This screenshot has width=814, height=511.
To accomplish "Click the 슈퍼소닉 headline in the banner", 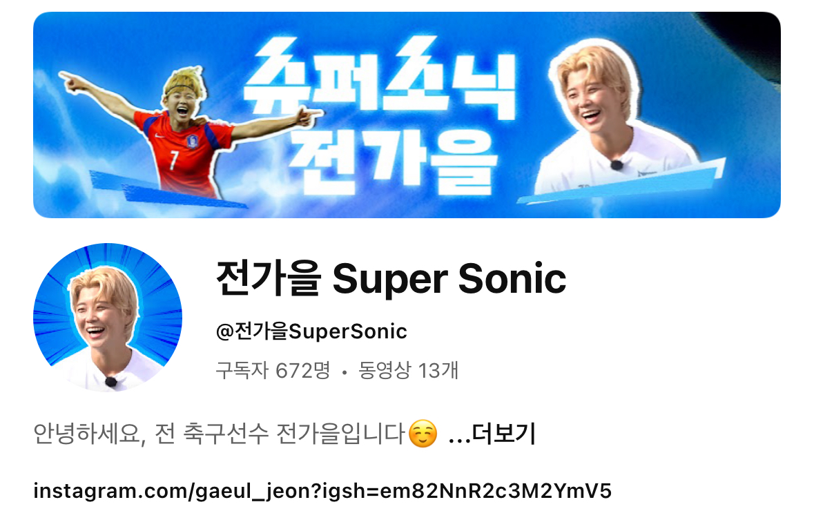I will tap(380, 78).
